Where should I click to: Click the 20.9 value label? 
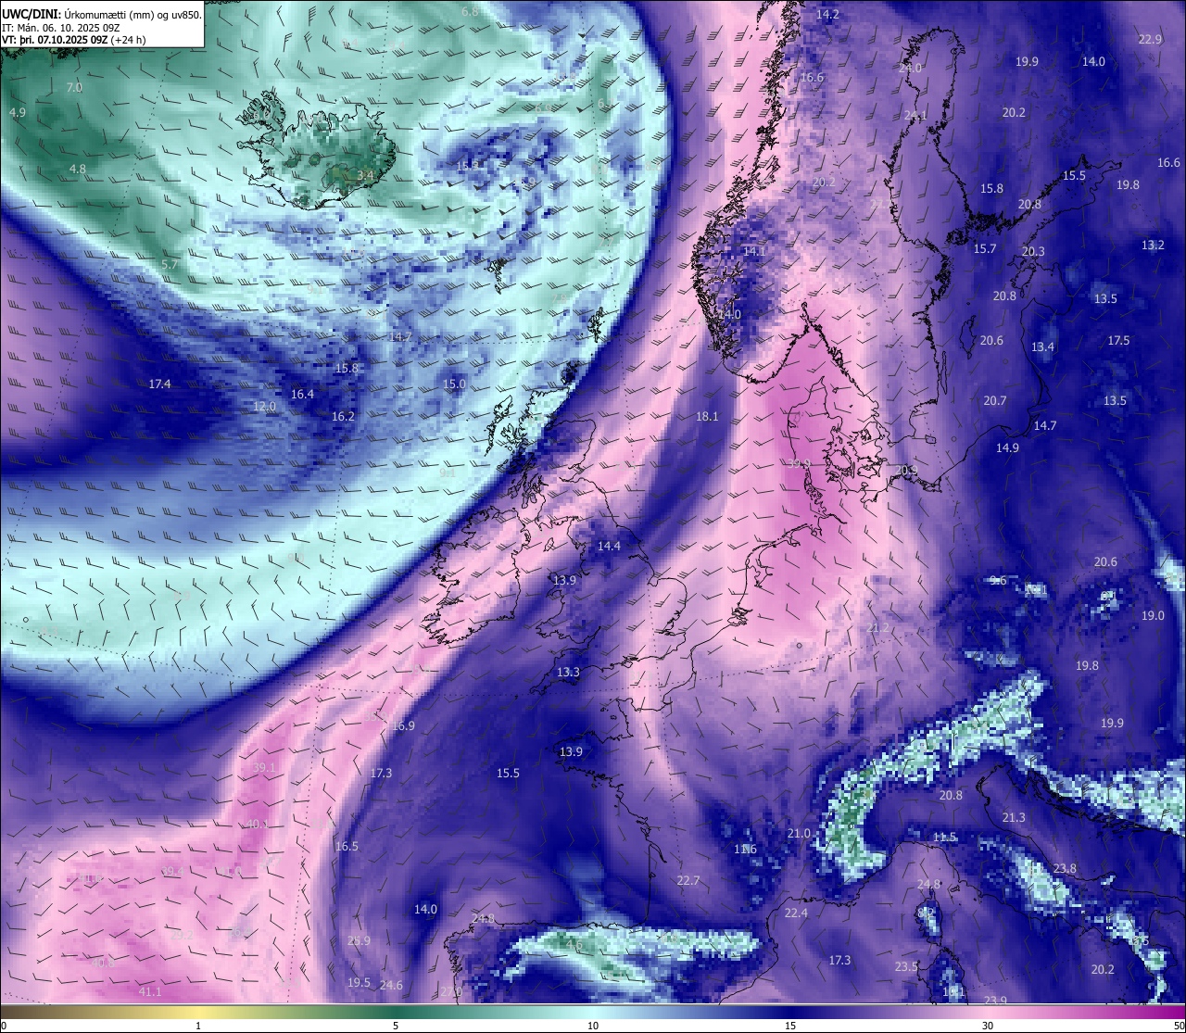coord(907,471)
